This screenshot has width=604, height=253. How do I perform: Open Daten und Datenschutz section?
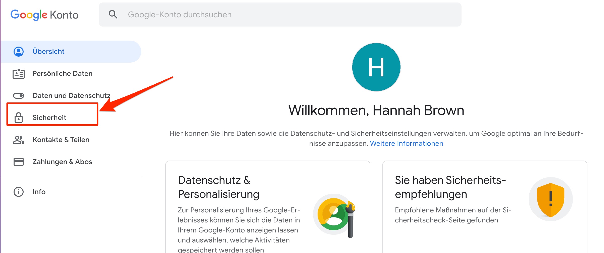click(x=72, y=96)
